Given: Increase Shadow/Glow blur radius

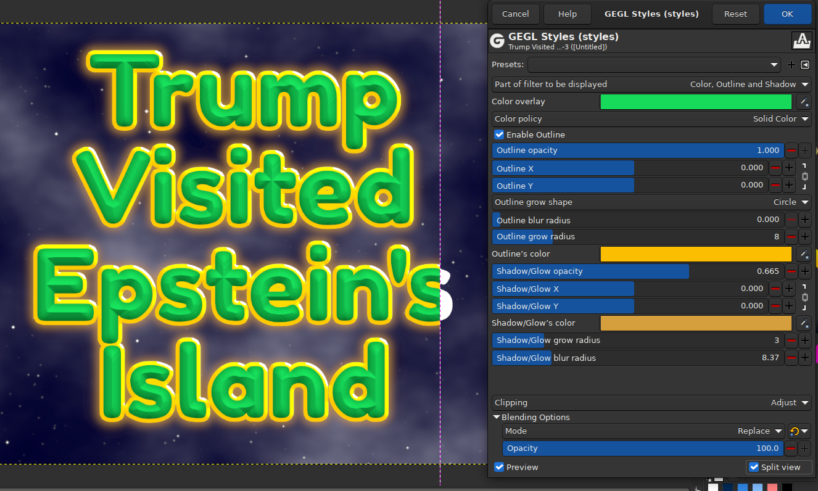Looking at the screenshot, I should pyautogui.click(x=805, y=358).
